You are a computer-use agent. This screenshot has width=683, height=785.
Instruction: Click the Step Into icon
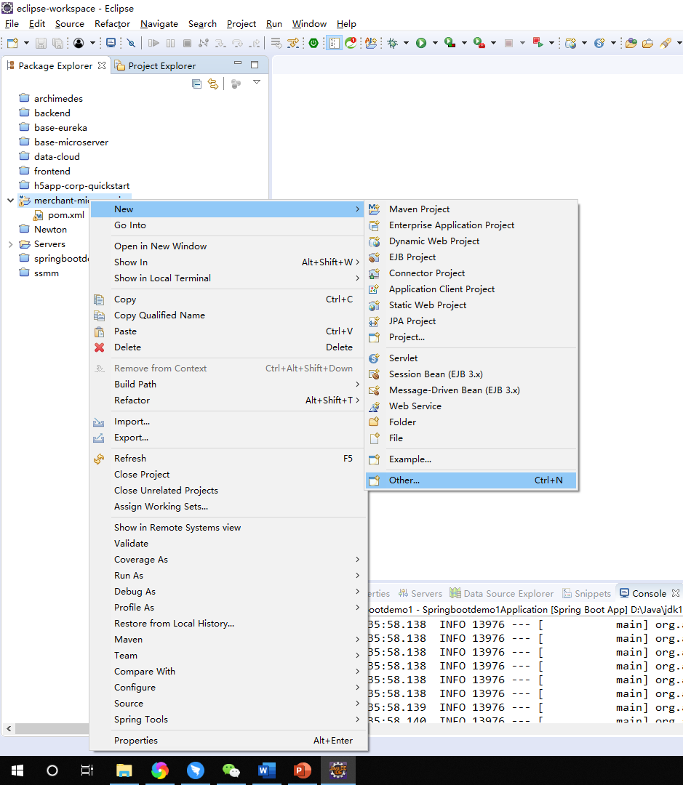click(220, 43)
